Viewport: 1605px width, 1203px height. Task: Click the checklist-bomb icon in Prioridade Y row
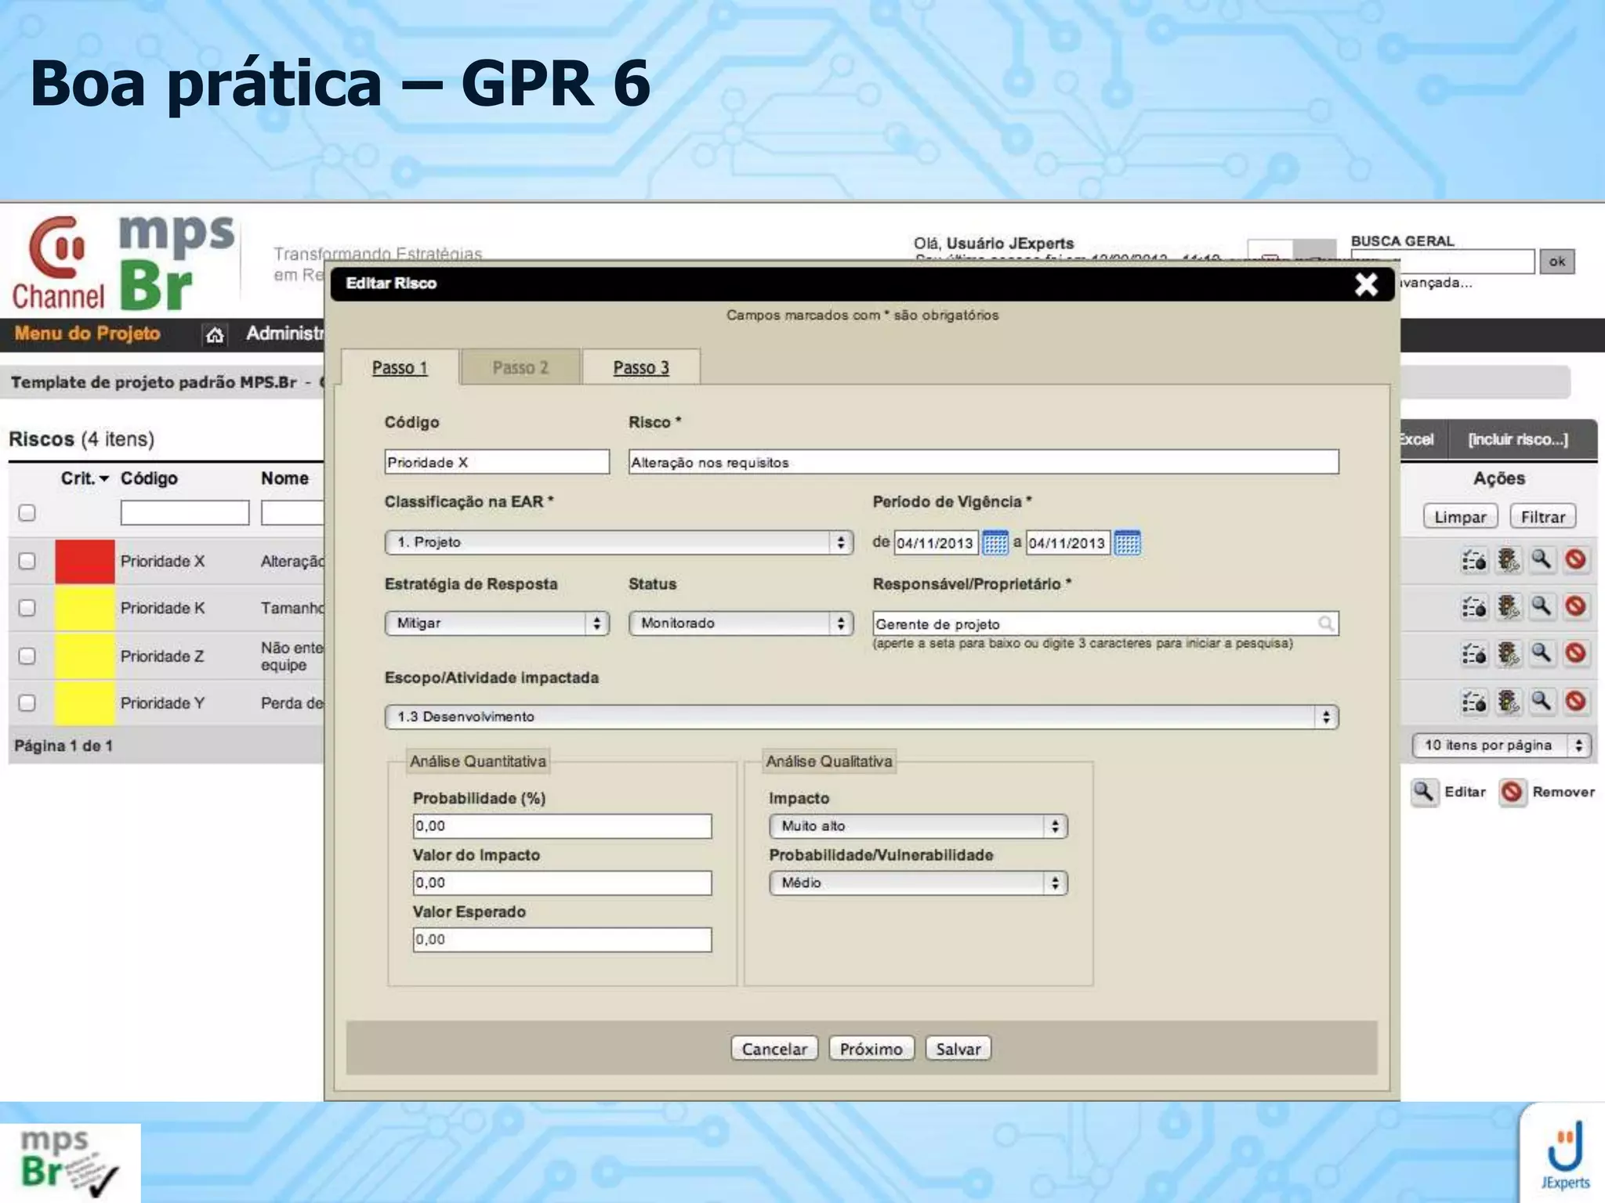click(x=1474, y=703)
